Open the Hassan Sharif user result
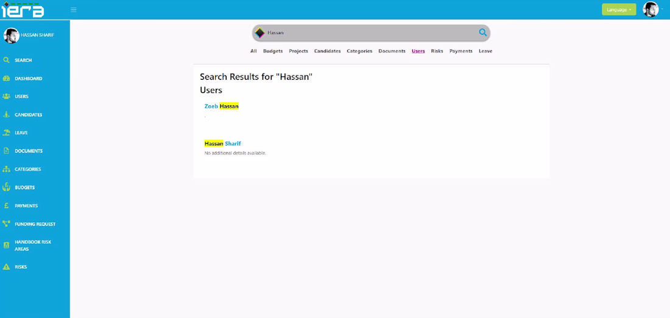The image size is (670, 318). [222, 144]
